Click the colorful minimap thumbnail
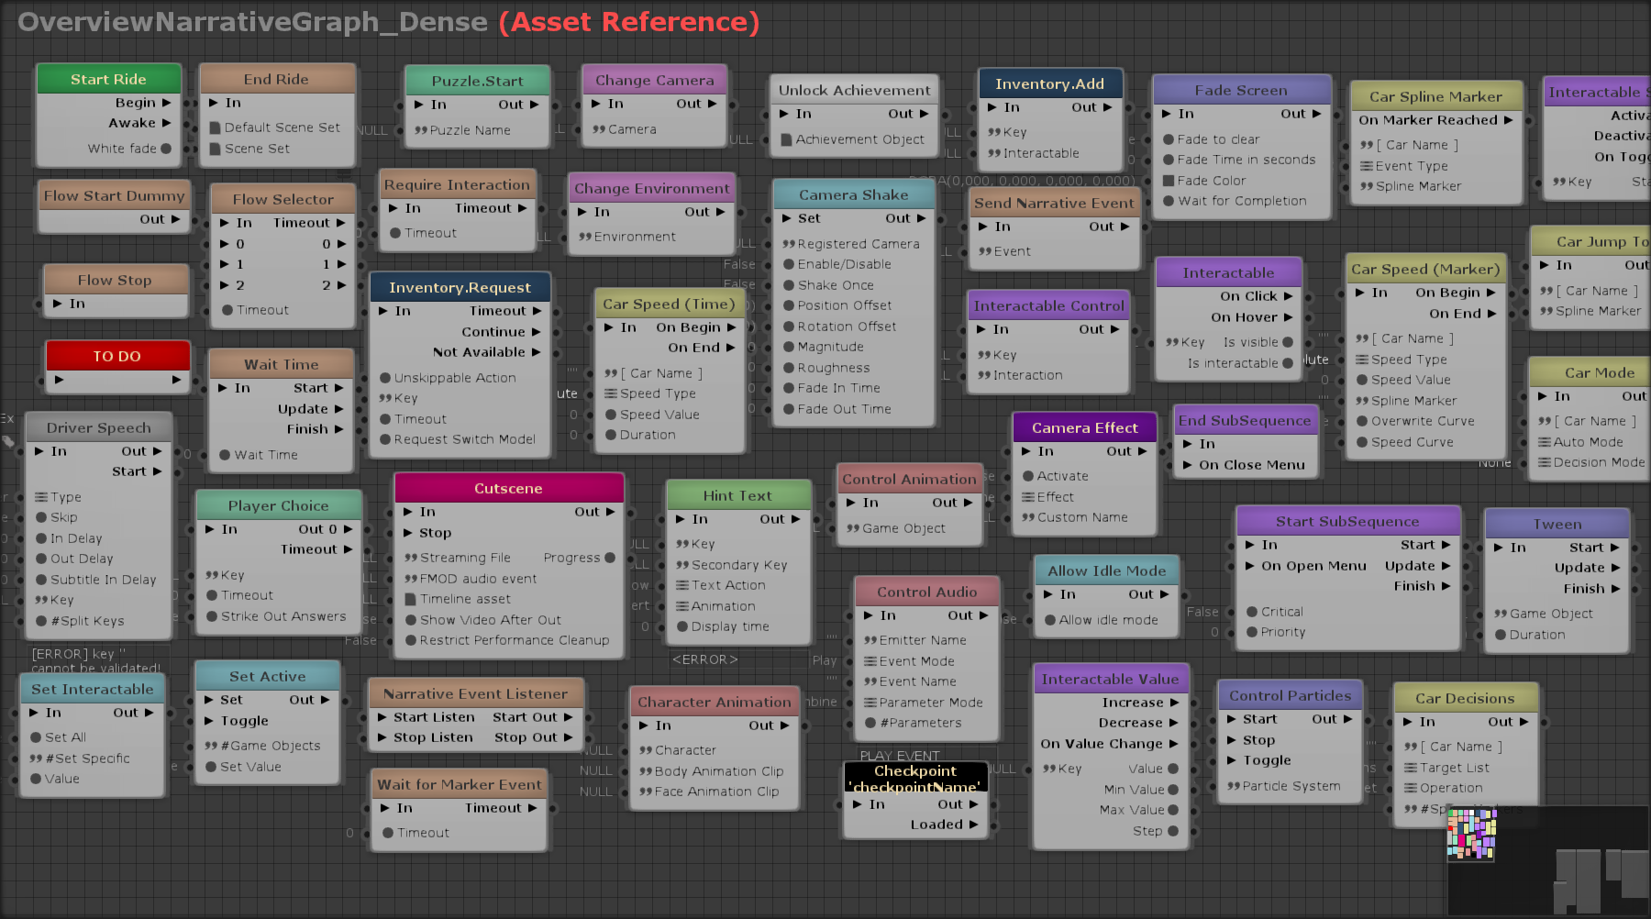 pos(1471,835)
